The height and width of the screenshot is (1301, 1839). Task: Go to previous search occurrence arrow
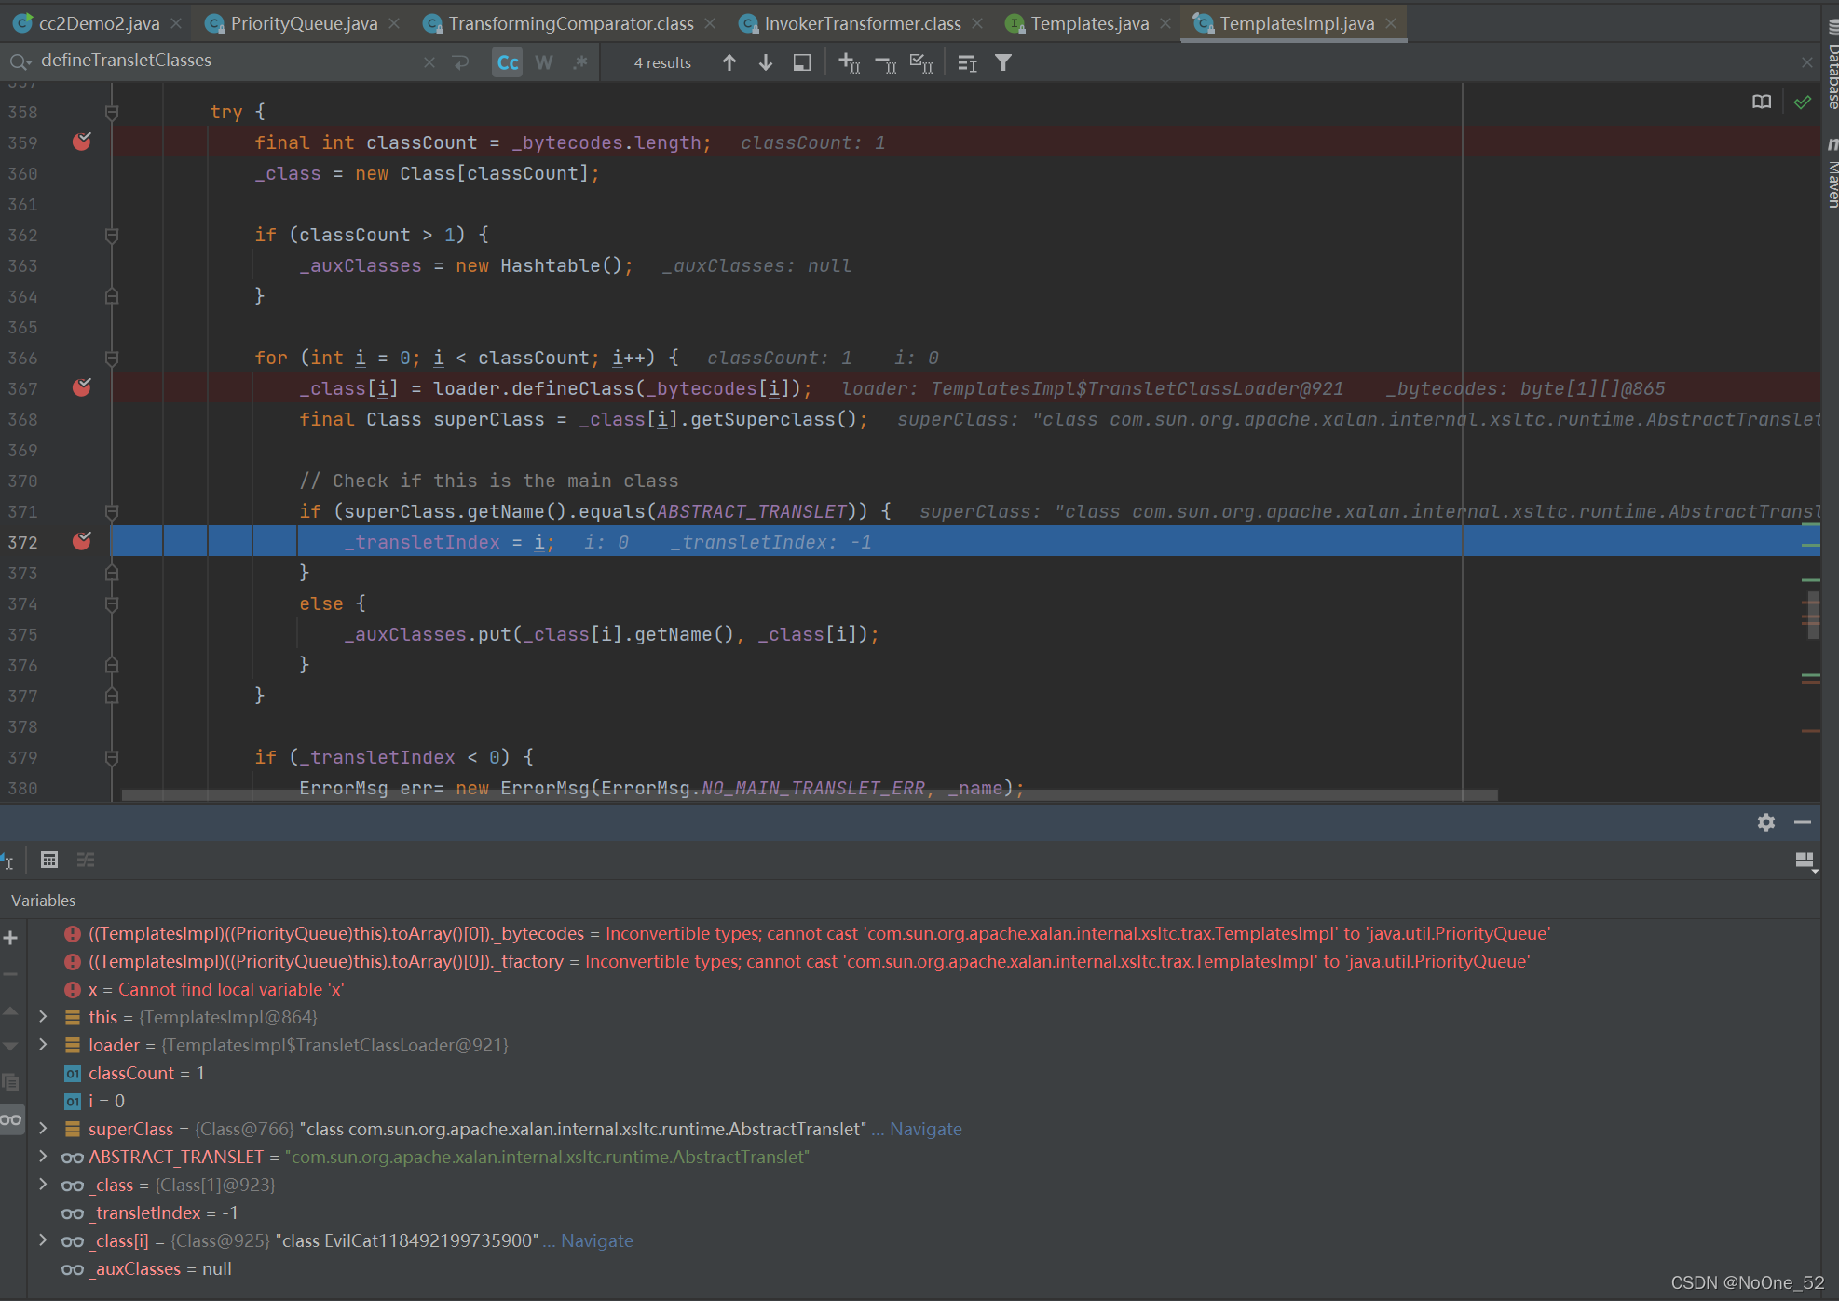(729, 62)
